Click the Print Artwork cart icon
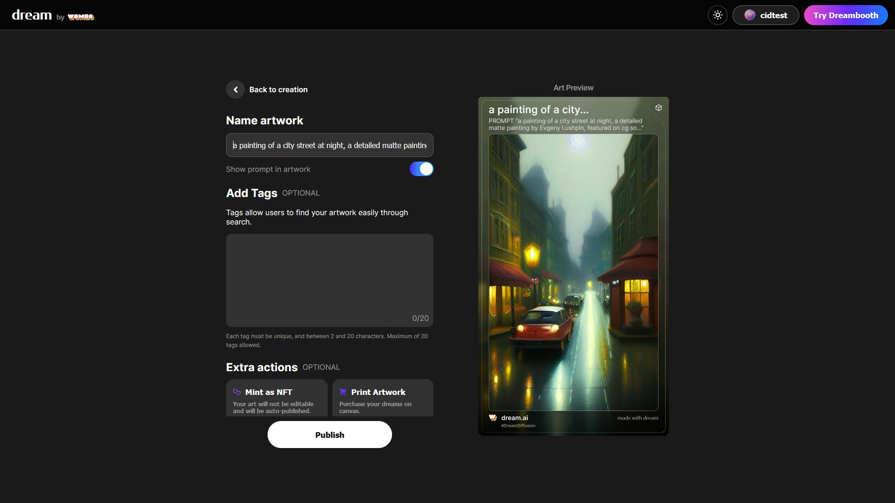895x503 pixels. (x=343, y=392)
